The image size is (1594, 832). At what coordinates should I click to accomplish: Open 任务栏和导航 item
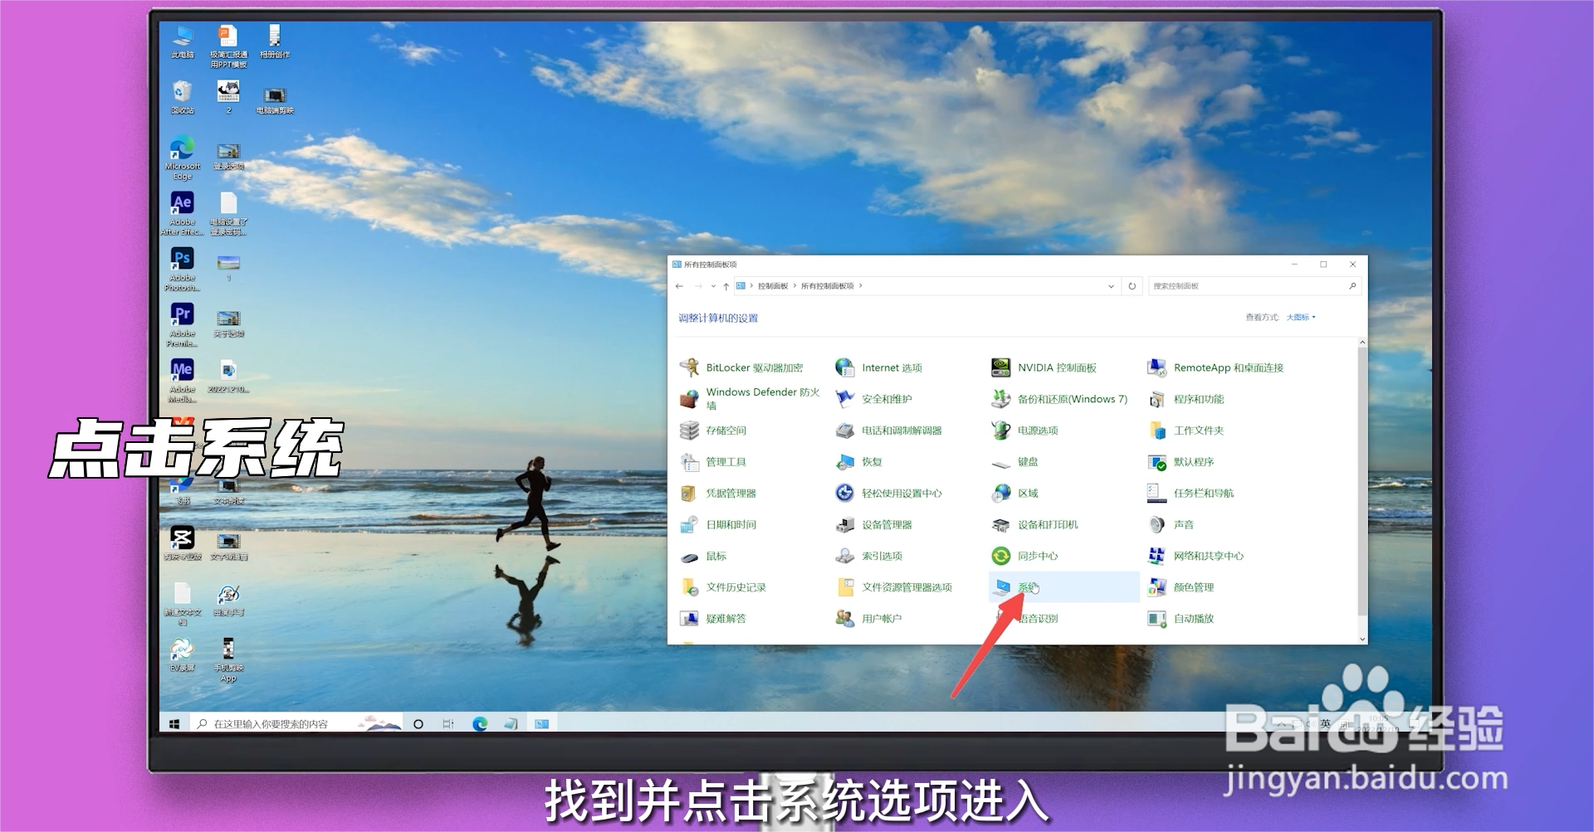click(1191, 494)
